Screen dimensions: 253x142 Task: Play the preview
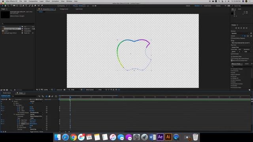[241, 28]
